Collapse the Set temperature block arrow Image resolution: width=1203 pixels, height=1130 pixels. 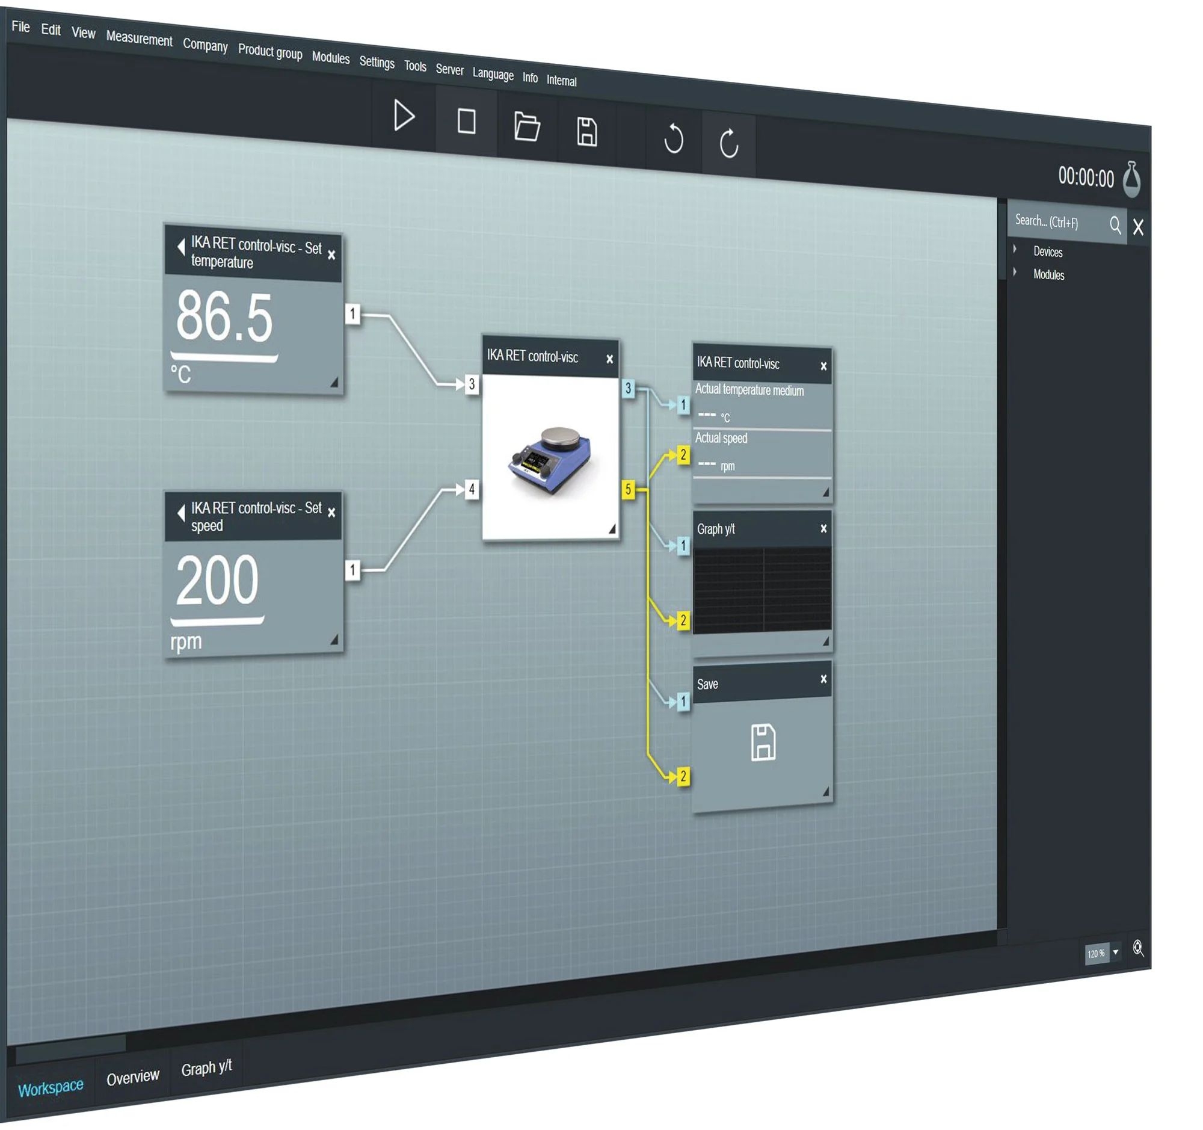pyautogui.click(x=181, y=247)
